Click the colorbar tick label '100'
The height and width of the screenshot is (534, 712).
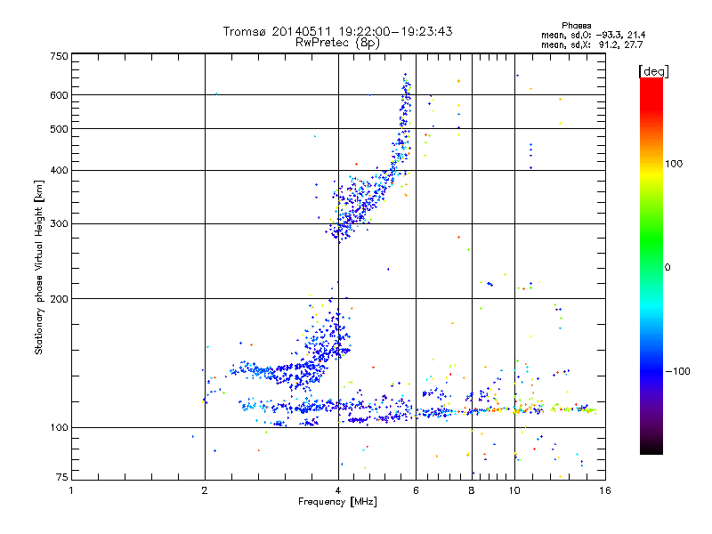pyautogui.click(x=674, y=164)
